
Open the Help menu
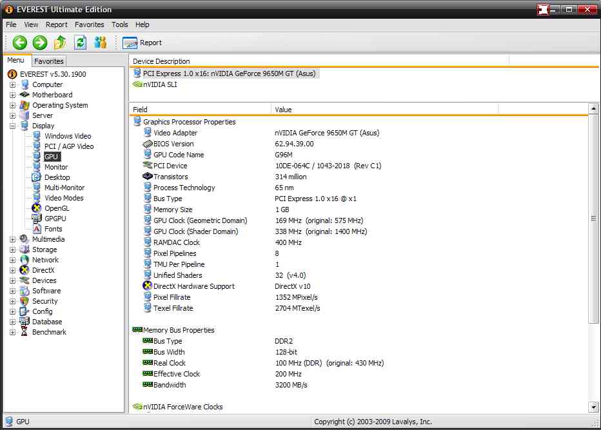(x=143, y=24)
